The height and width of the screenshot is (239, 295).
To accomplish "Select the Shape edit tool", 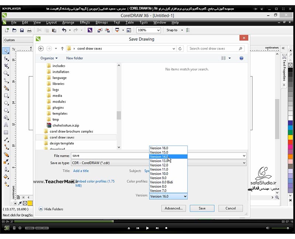I will tap(6, 58).
